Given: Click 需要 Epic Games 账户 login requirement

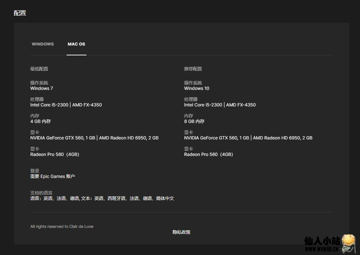Looking at the screenshot, I should coord(53,176).
